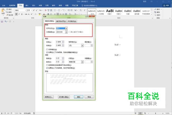Click the font color A icon
This screenshot has width=172, height=115.
pyautogui.click(x=44, y=14)
